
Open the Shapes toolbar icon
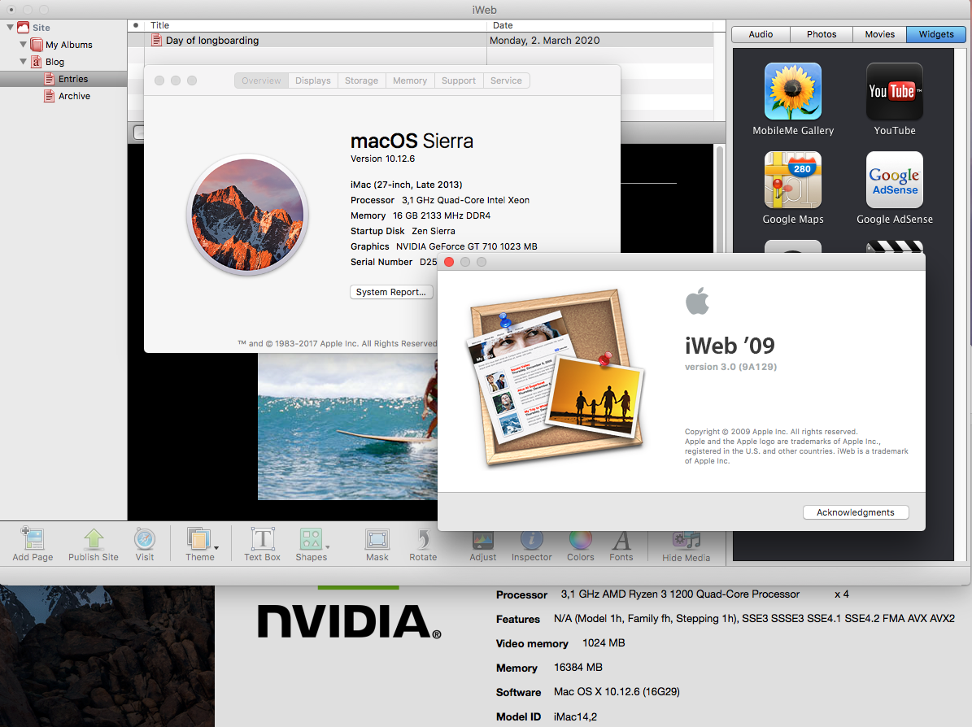click(x=311, y=538)
